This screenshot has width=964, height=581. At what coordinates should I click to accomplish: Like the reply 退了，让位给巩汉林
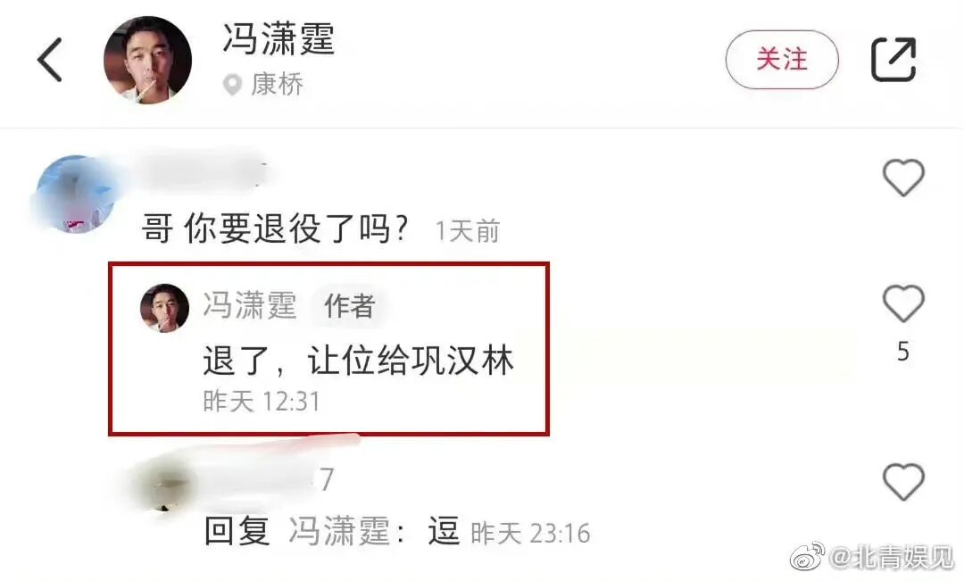[903, 303]
